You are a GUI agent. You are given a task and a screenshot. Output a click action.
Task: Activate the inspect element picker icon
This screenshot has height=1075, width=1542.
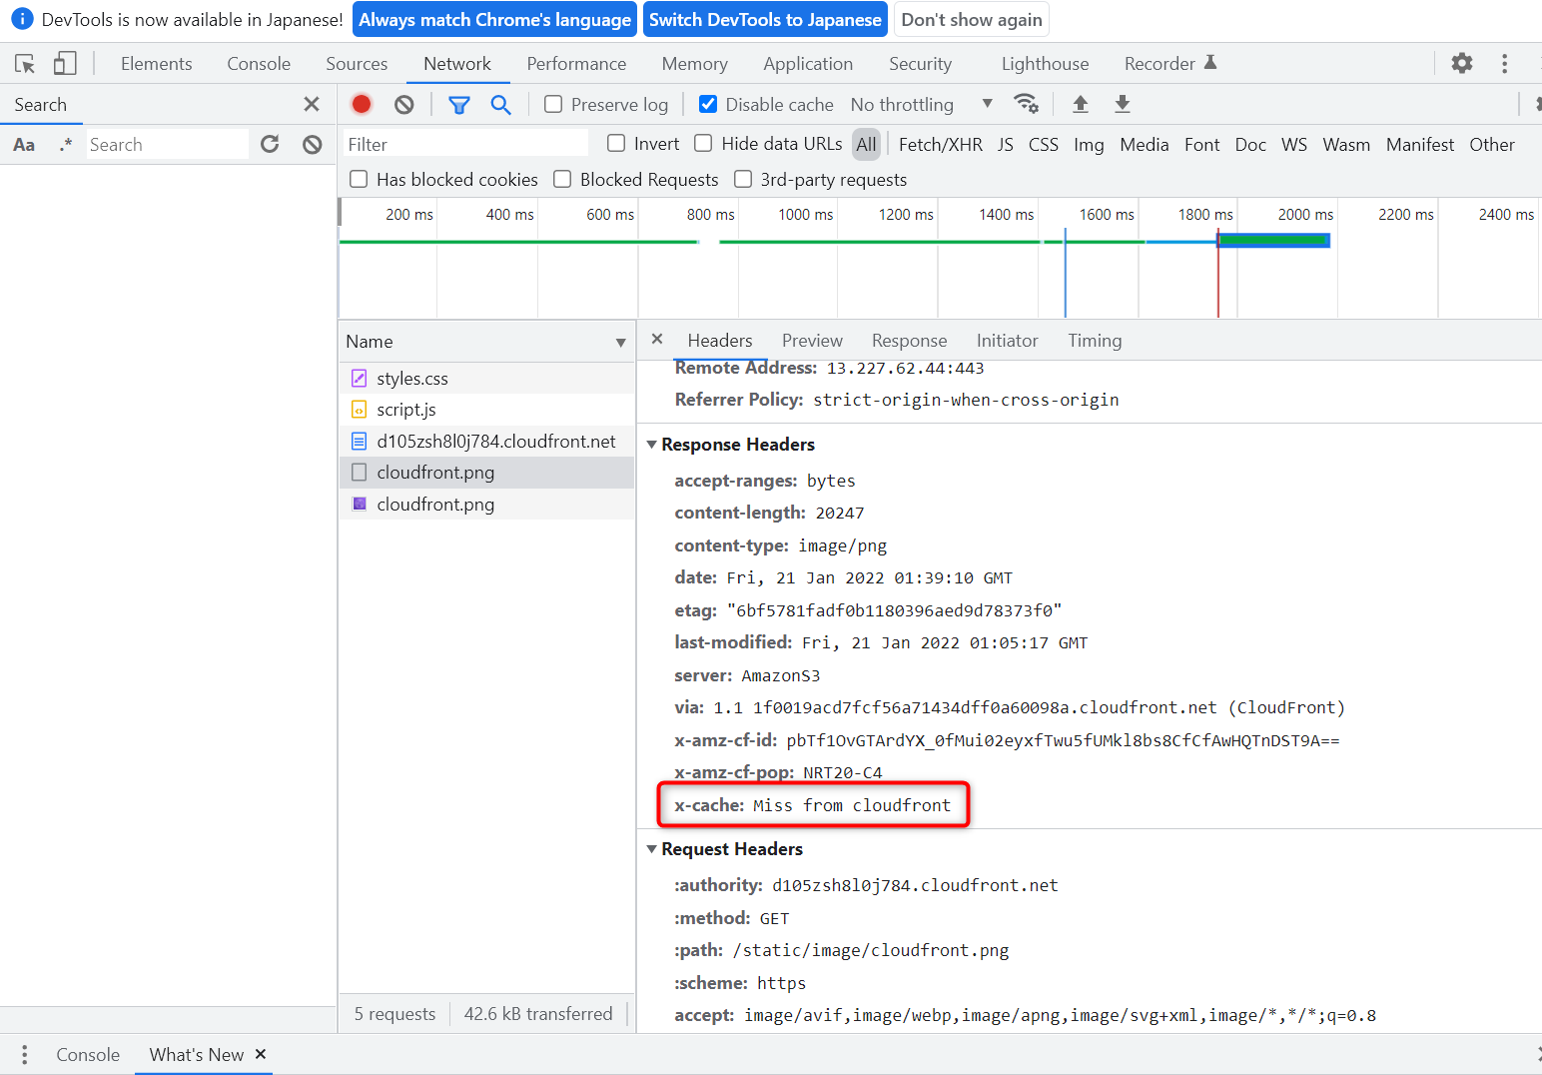(x=25, y=64)
